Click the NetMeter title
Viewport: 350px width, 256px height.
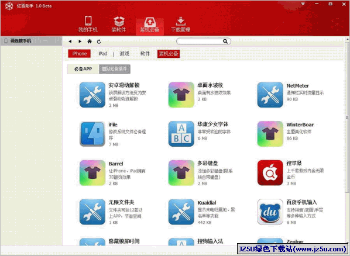coord(298,86)
